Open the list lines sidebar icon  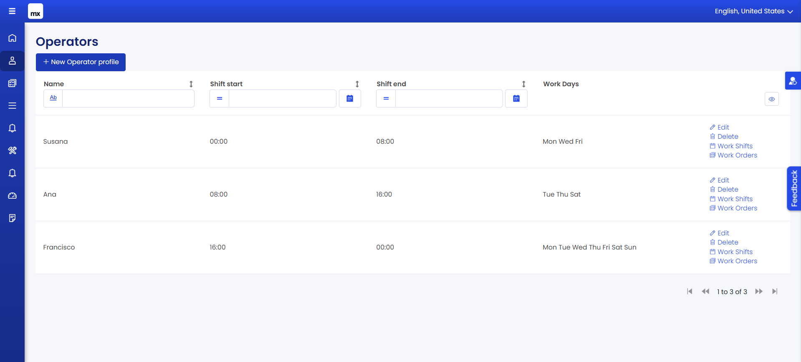pyautogui.click(x=12, y=106)
